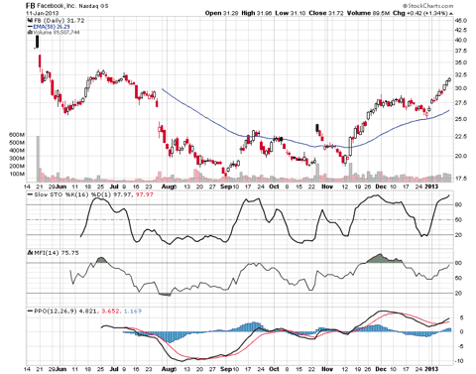Select the Dec label below the volume bars
476x374 pixels.
click(x=381, y=187)
